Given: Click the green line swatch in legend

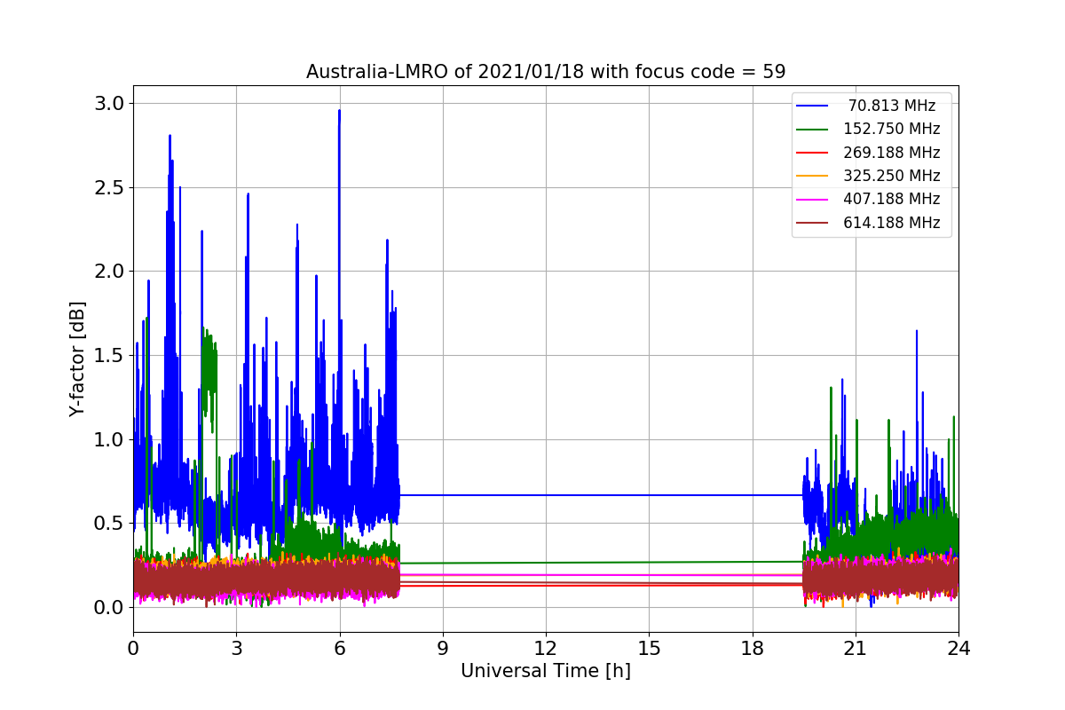Looking at the screenshot, I should coord(812,130).
